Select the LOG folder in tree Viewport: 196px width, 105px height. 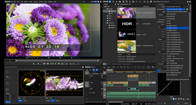point(112,14)
